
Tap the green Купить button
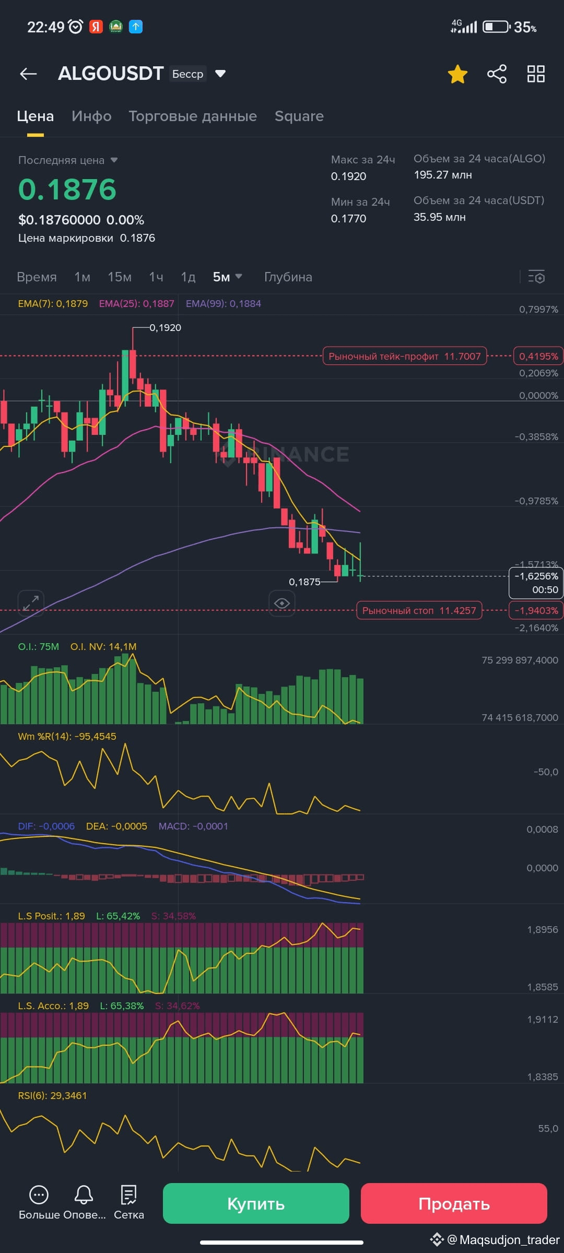pos(256,1203)
